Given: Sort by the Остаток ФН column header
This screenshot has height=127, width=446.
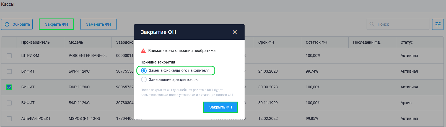Looking at the screenshot, I should 316,42.
